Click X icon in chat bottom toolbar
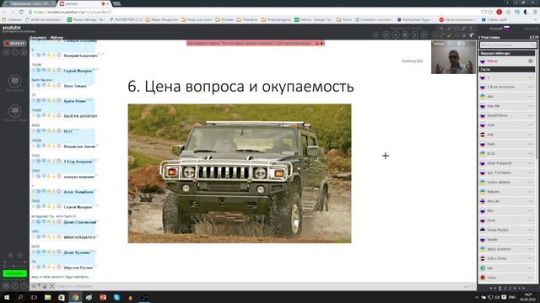 point(51,286)
